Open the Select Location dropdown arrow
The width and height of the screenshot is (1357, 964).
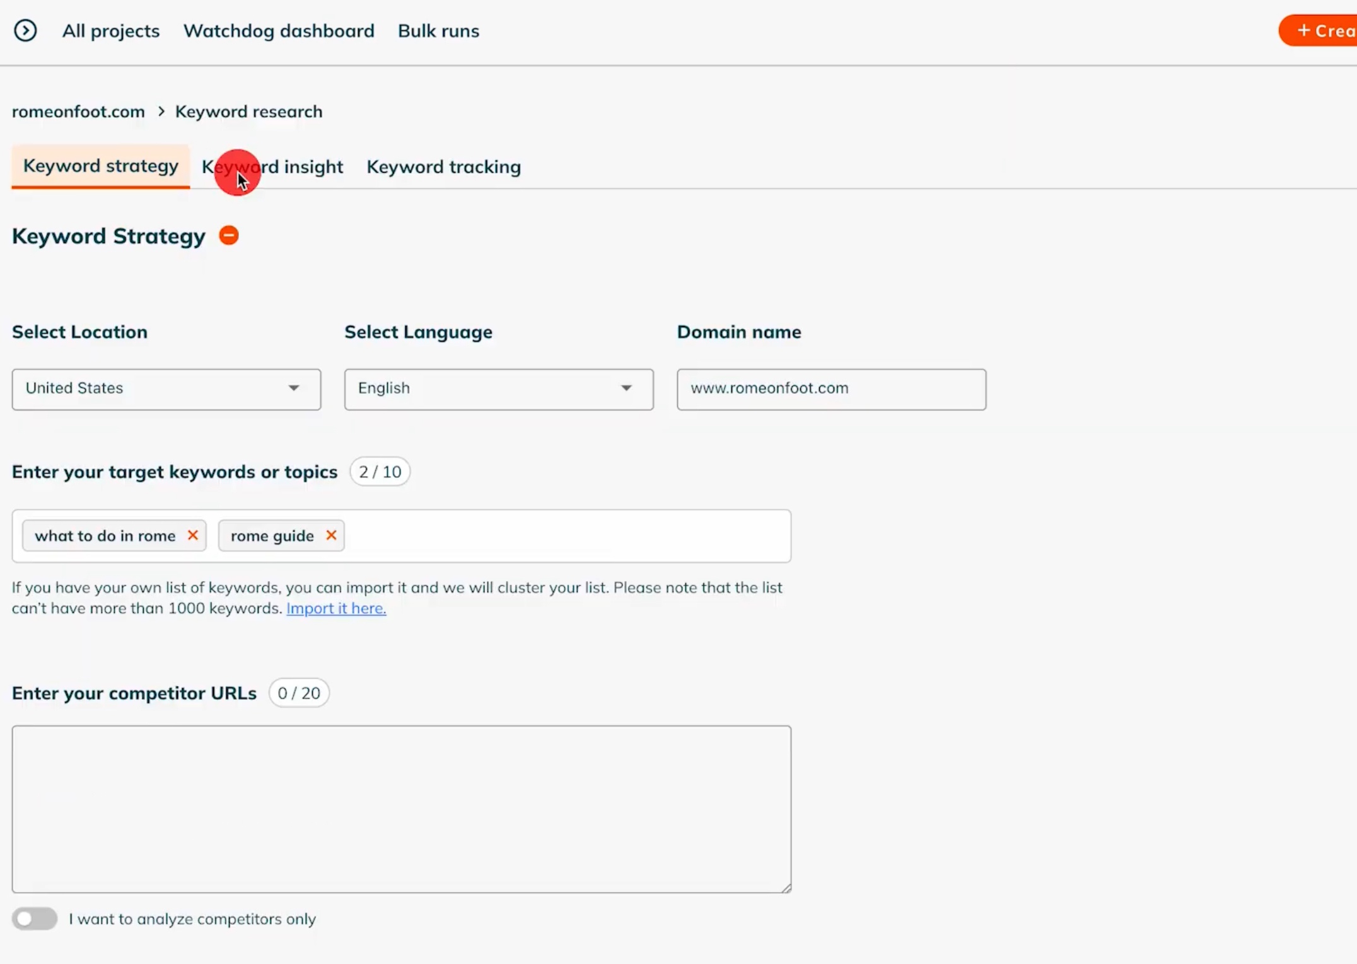click(x=294, y=388)
